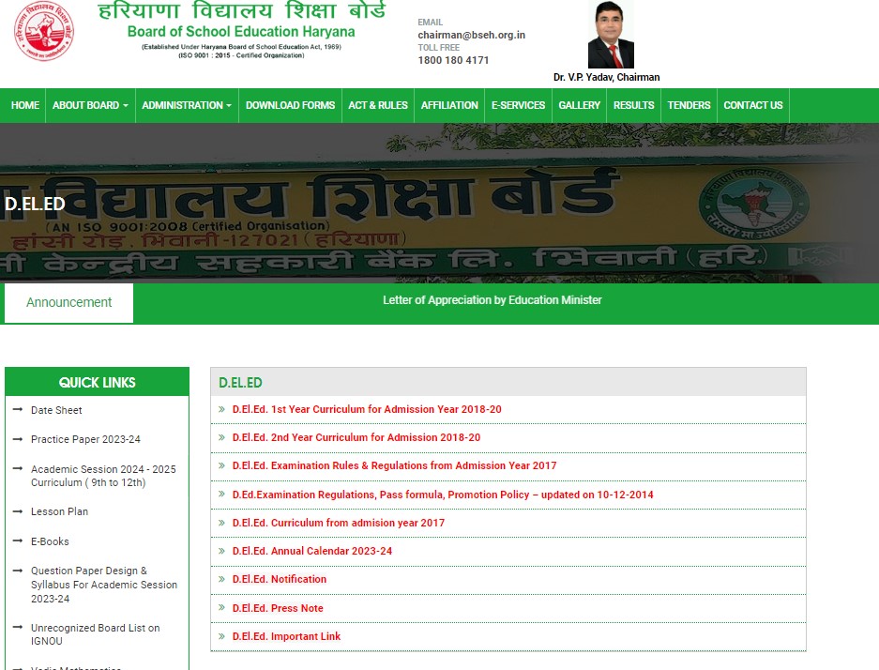Viewport: 879px width, 670px height.
Task: Open D.El.Ed. Examination Rules & Regulations 2017
Action: pyautogui.click(x=394, y=465)
